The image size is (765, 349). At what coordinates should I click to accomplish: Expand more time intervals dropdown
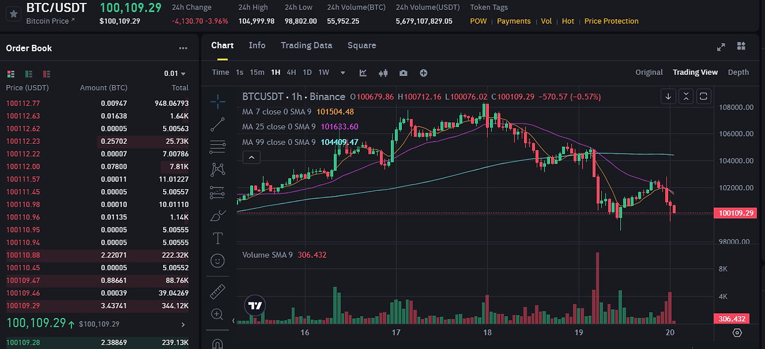coord(343,73)
